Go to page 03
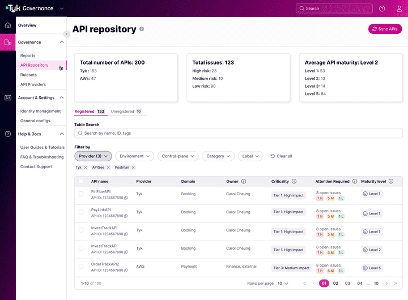The height and width of the screenshot is (300, 408). [347, 284]
